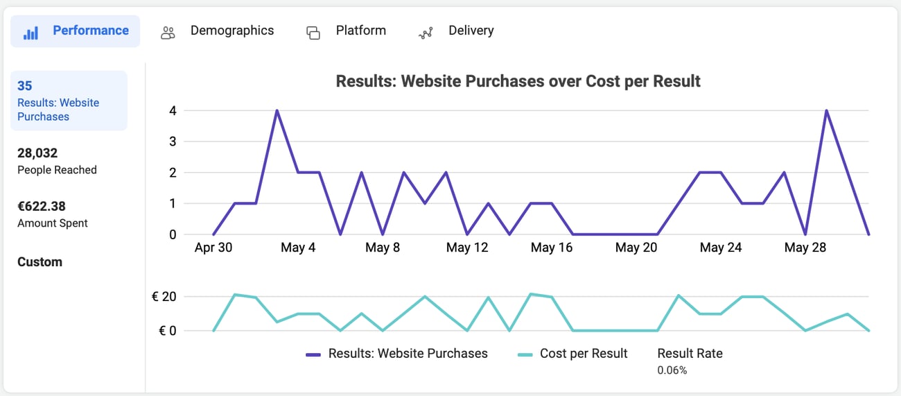Switch to the Demographics tab
901x396 pixels.
(231, 31)
